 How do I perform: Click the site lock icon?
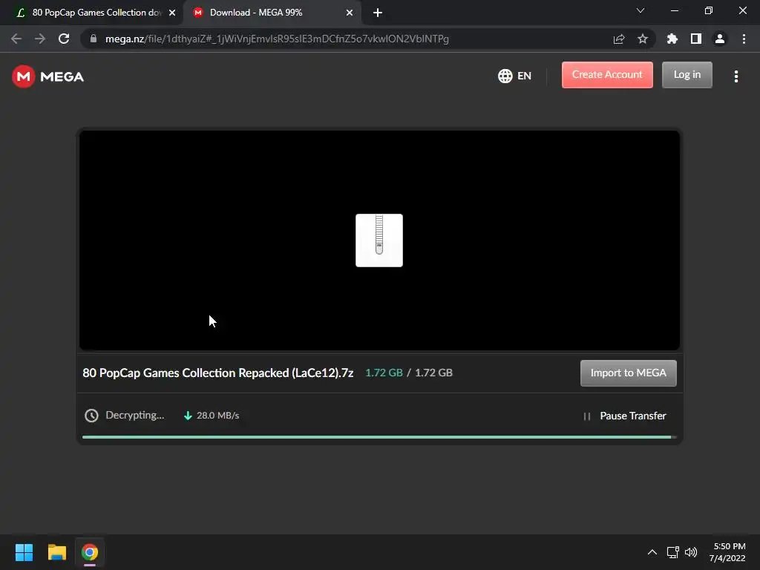(94, 39)
